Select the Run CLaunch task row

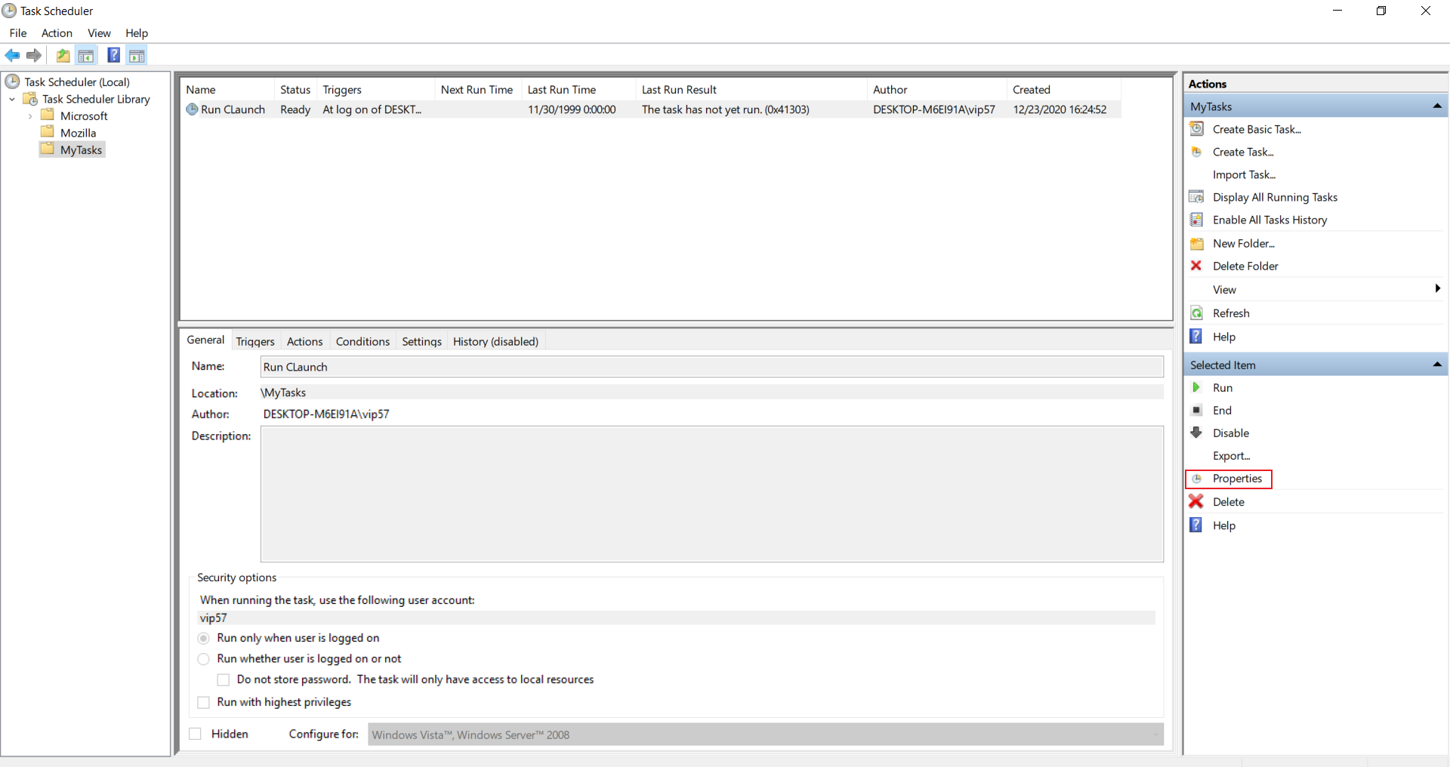[x=233, y=109]
